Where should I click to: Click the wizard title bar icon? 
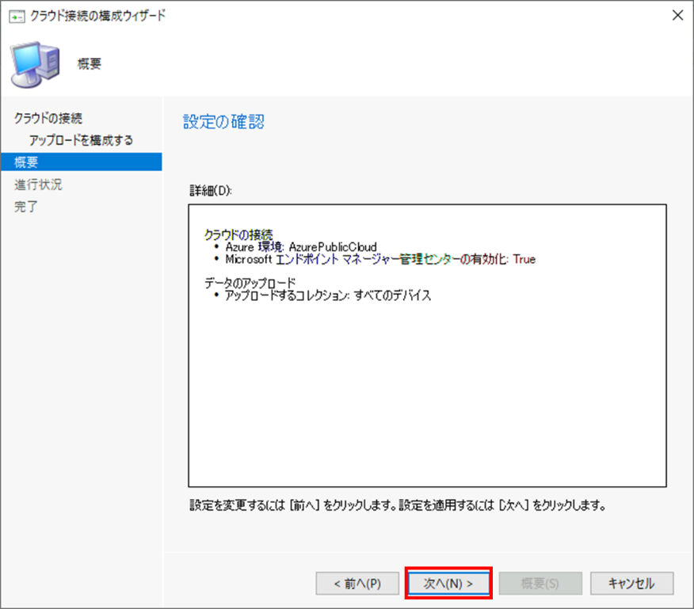tap(17, 17)
